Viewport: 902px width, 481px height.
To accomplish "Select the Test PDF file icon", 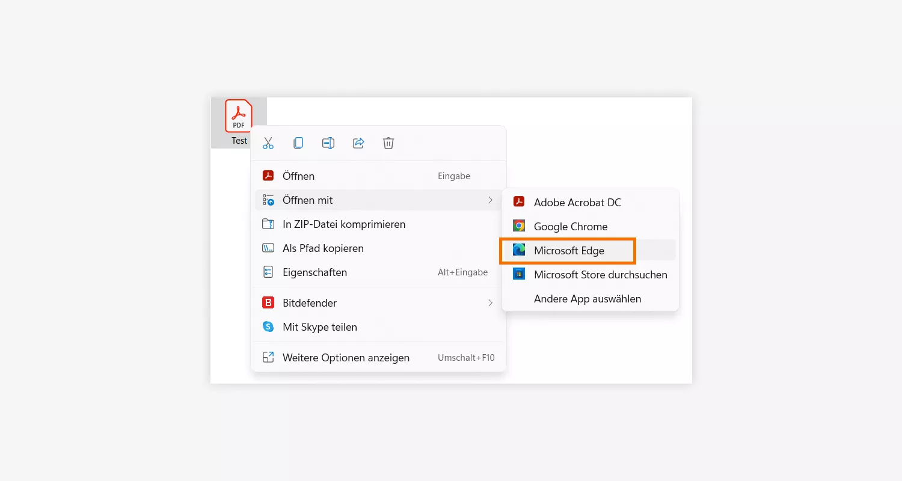I will (239, 116).
